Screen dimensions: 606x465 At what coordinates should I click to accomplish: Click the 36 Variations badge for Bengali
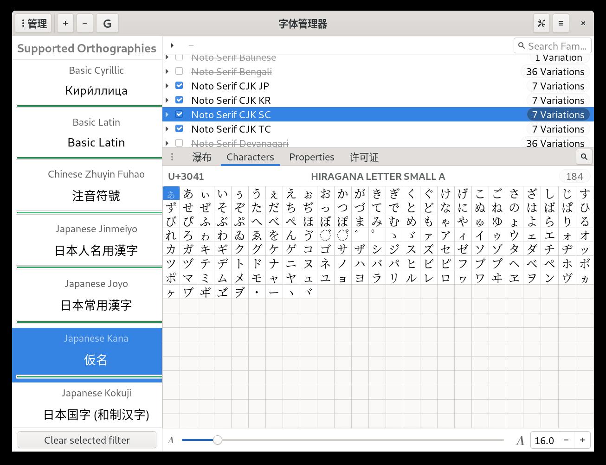(x=555, y=71)
